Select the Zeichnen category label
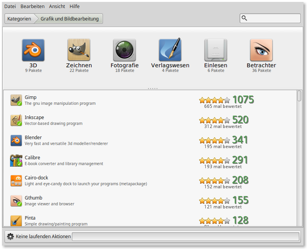 (79, 65)
